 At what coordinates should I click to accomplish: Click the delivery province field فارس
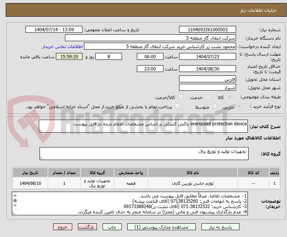click(208, 79)
